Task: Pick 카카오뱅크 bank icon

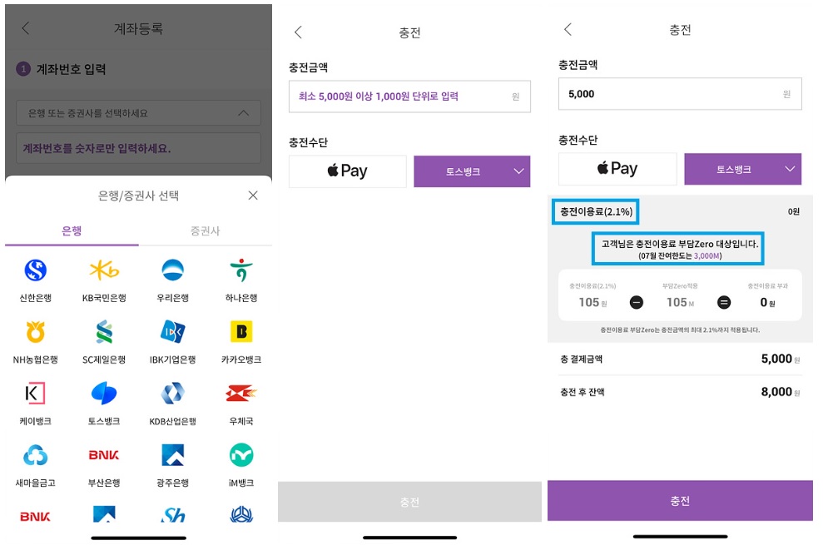Action: [241, 332]
